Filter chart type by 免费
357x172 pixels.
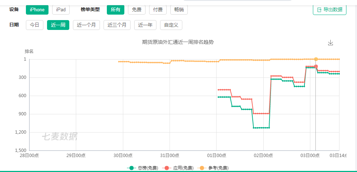(137, 9)
